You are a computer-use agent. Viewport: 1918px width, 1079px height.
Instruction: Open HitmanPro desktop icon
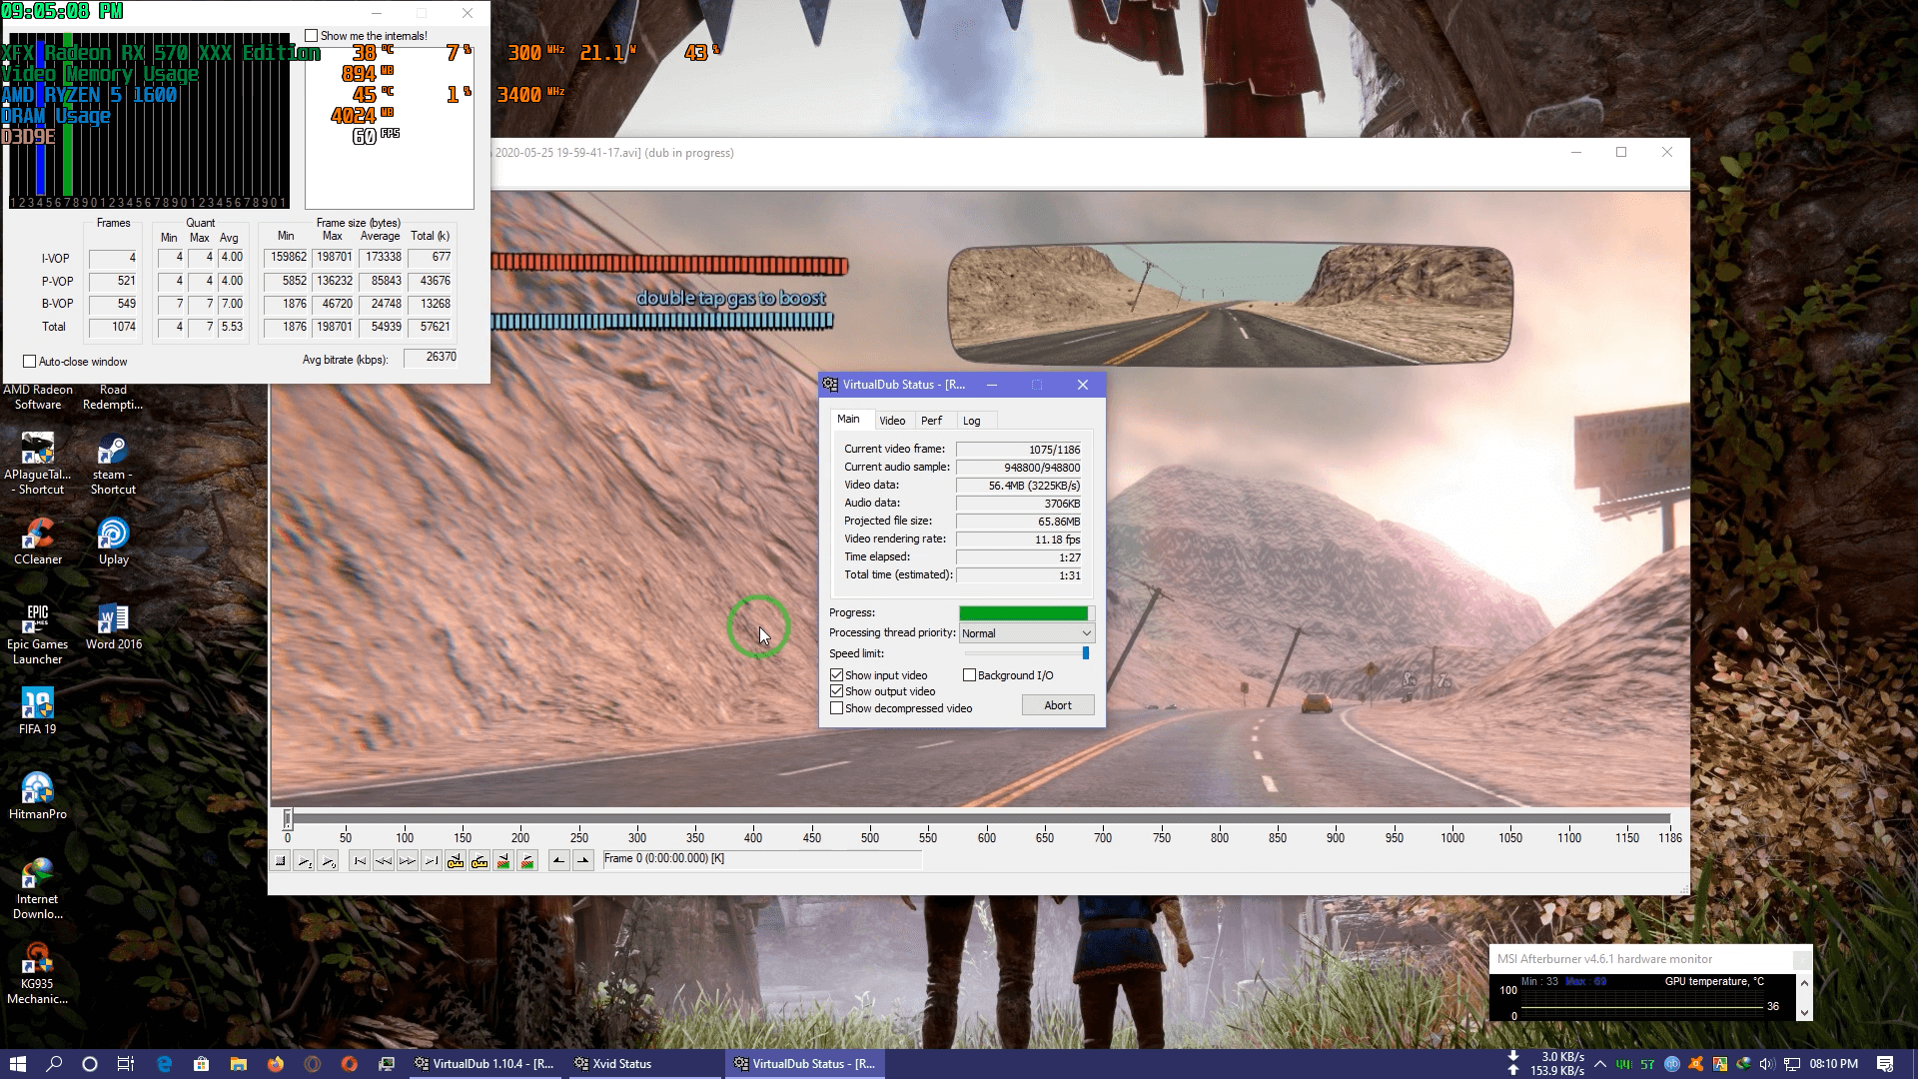[38, 795]
